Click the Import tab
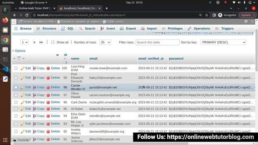 point(149,29)
